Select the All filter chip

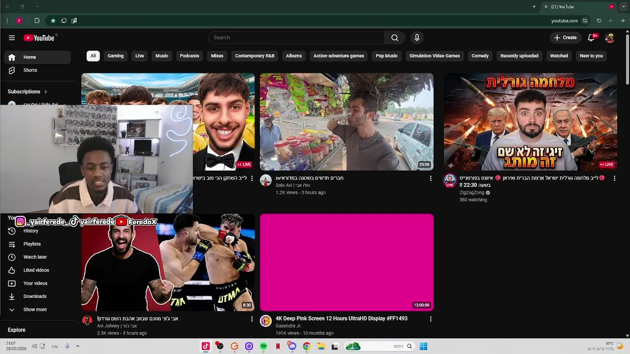[93, 56]
